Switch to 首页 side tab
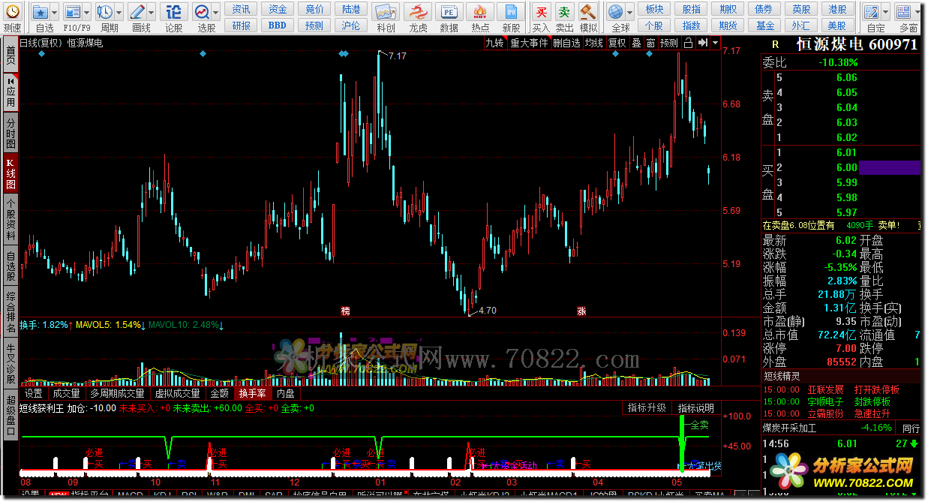Image resolution: width=928 pixels, height=502 pixels. pyautogui.click(x=11, y=55)
